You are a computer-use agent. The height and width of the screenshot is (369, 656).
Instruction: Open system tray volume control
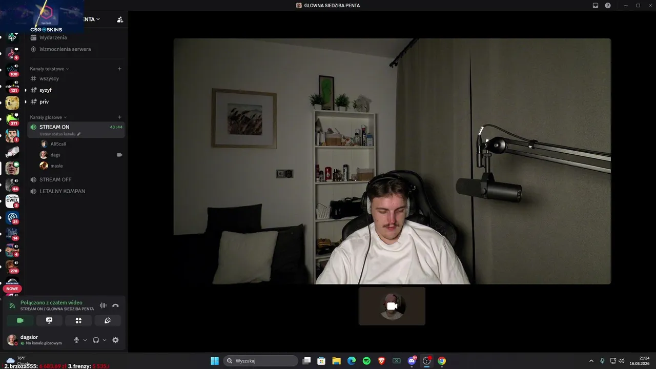(622, 361)
